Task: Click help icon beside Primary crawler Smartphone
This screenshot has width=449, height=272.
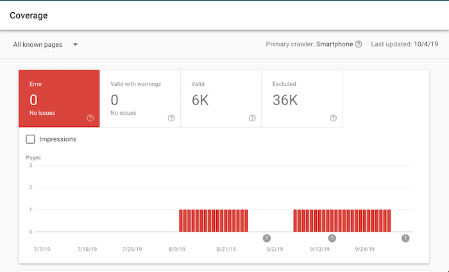Action: [359, 44]
